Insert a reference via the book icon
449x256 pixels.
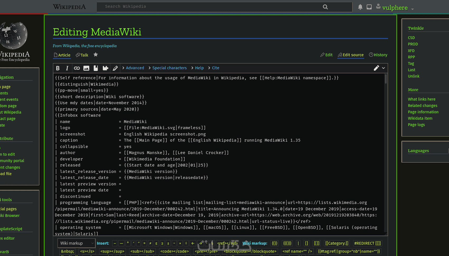[96, 68]
